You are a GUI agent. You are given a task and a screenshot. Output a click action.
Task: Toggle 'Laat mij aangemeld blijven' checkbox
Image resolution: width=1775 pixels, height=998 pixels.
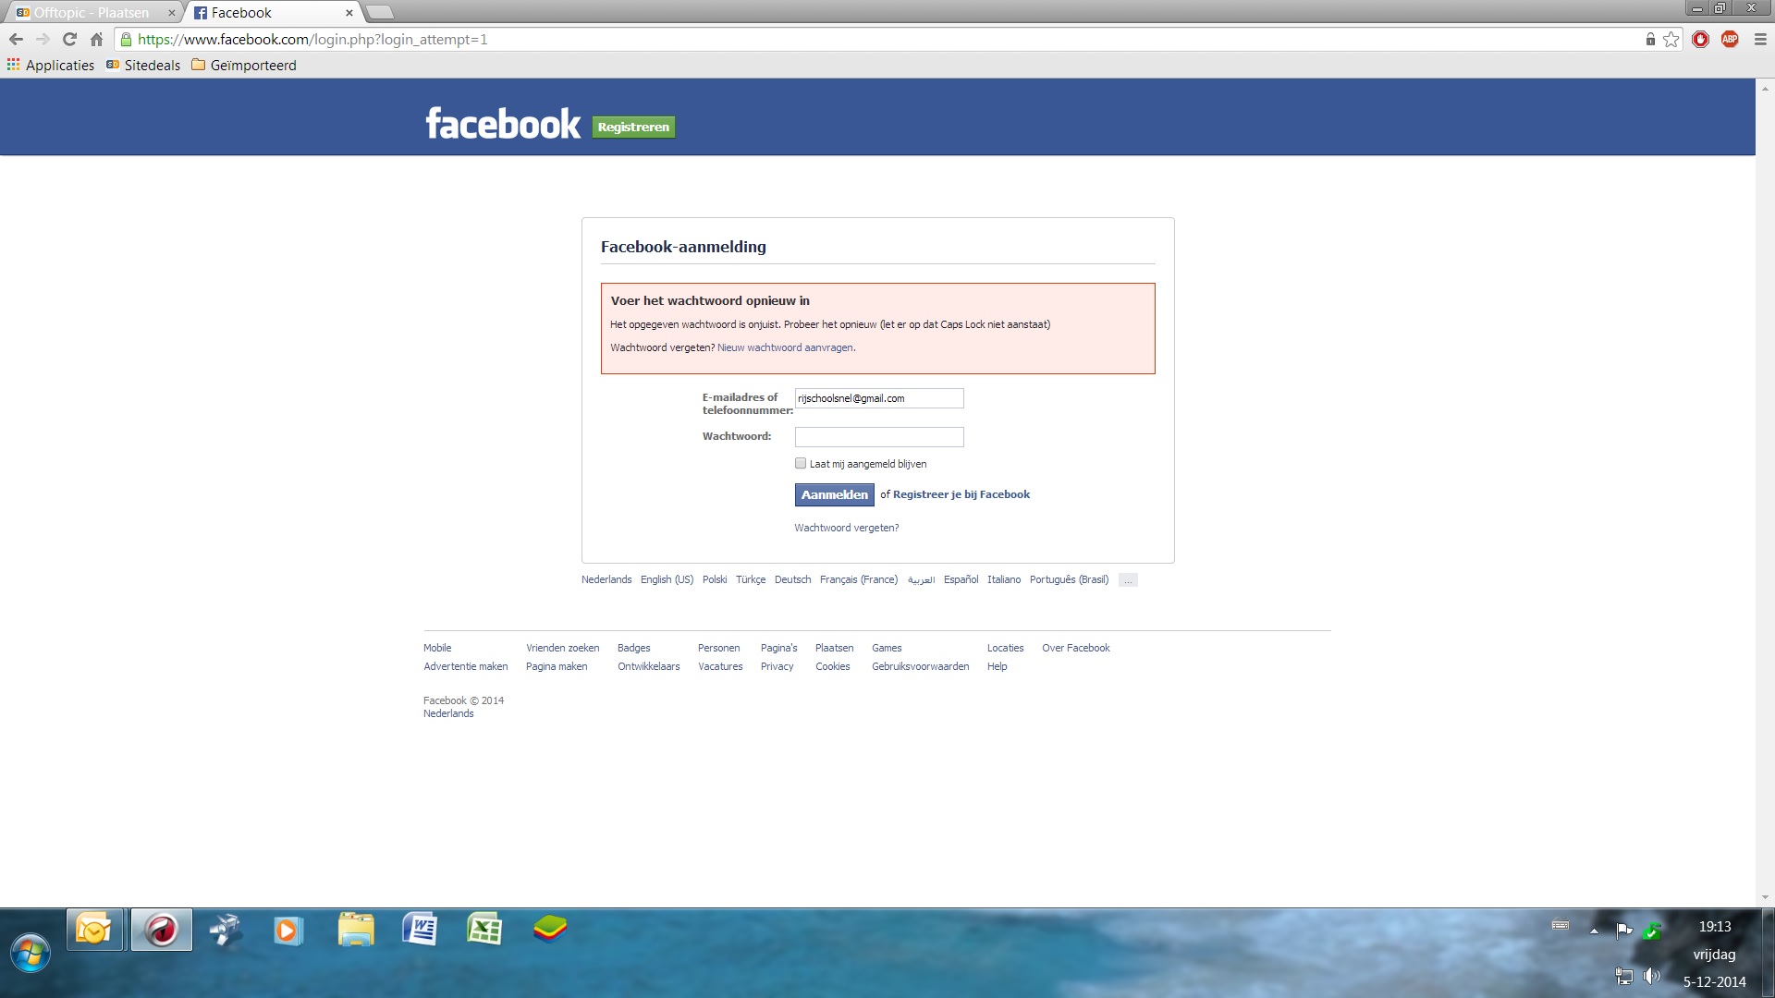801,463
